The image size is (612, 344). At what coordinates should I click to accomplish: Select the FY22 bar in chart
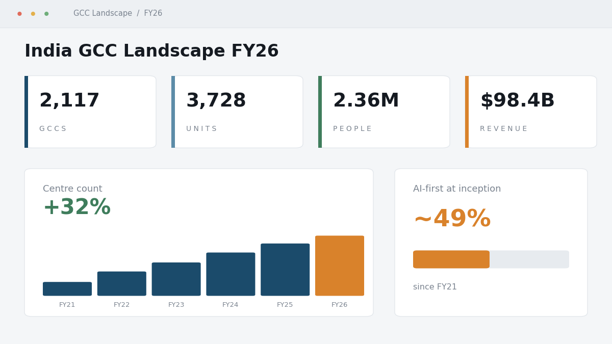tap(122, 284)
